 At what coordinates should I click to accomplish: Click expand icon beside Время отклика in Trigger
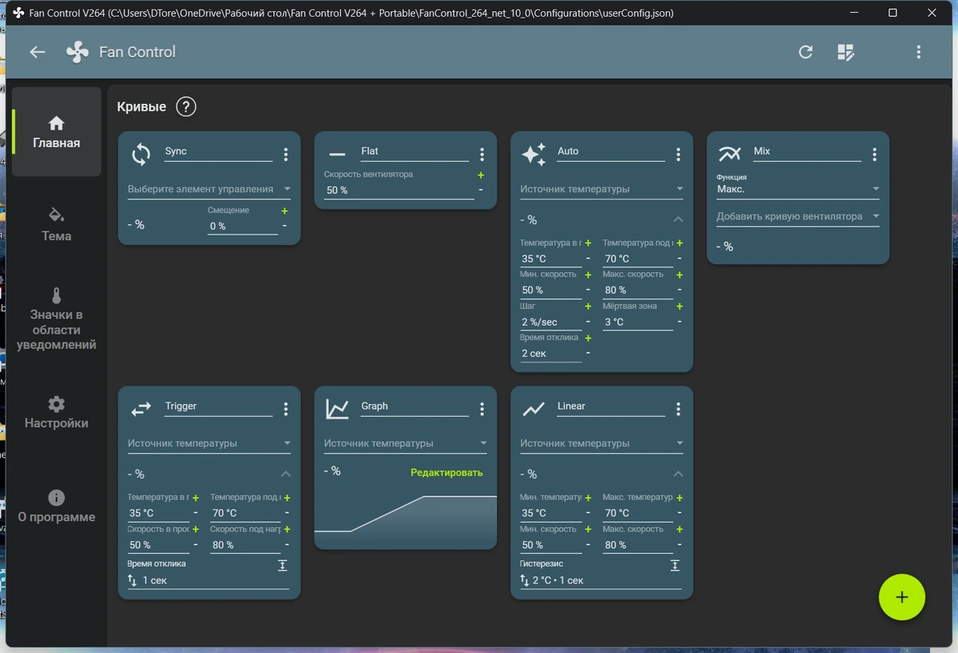click(x=283, y=565)
